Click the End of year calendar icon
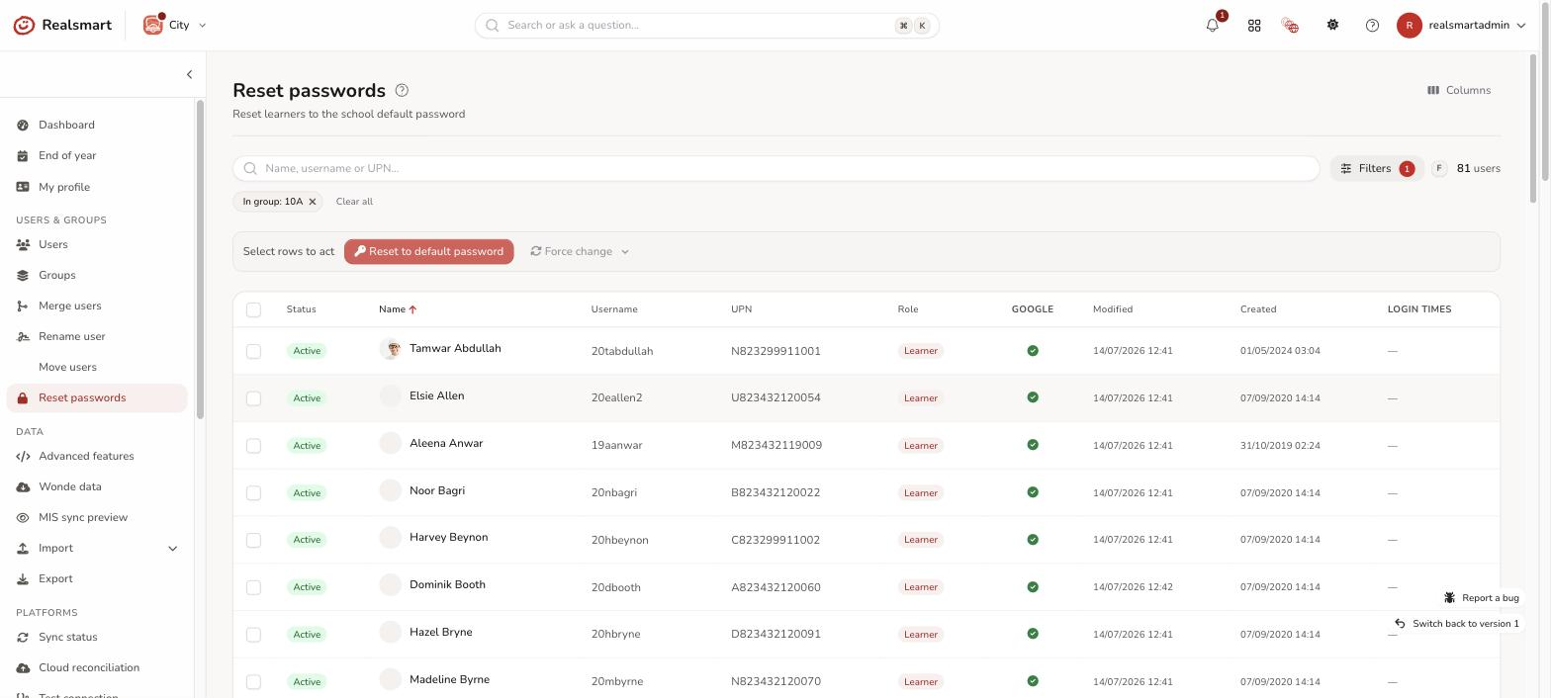 [x=23, y=156]
